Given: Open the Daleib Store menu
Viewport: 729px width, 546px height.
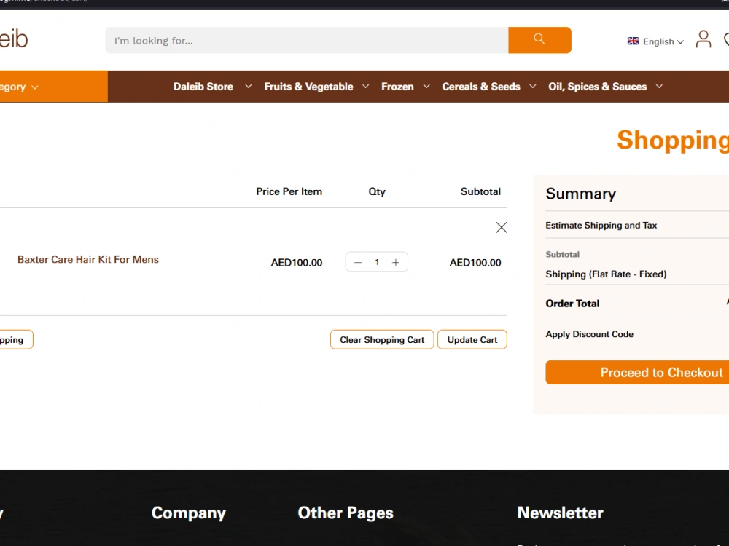Looking at the screenshot, I should click(x=203, y=87).
